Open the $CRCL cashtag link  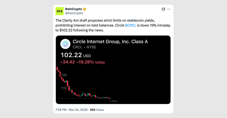tap(131, 25)
